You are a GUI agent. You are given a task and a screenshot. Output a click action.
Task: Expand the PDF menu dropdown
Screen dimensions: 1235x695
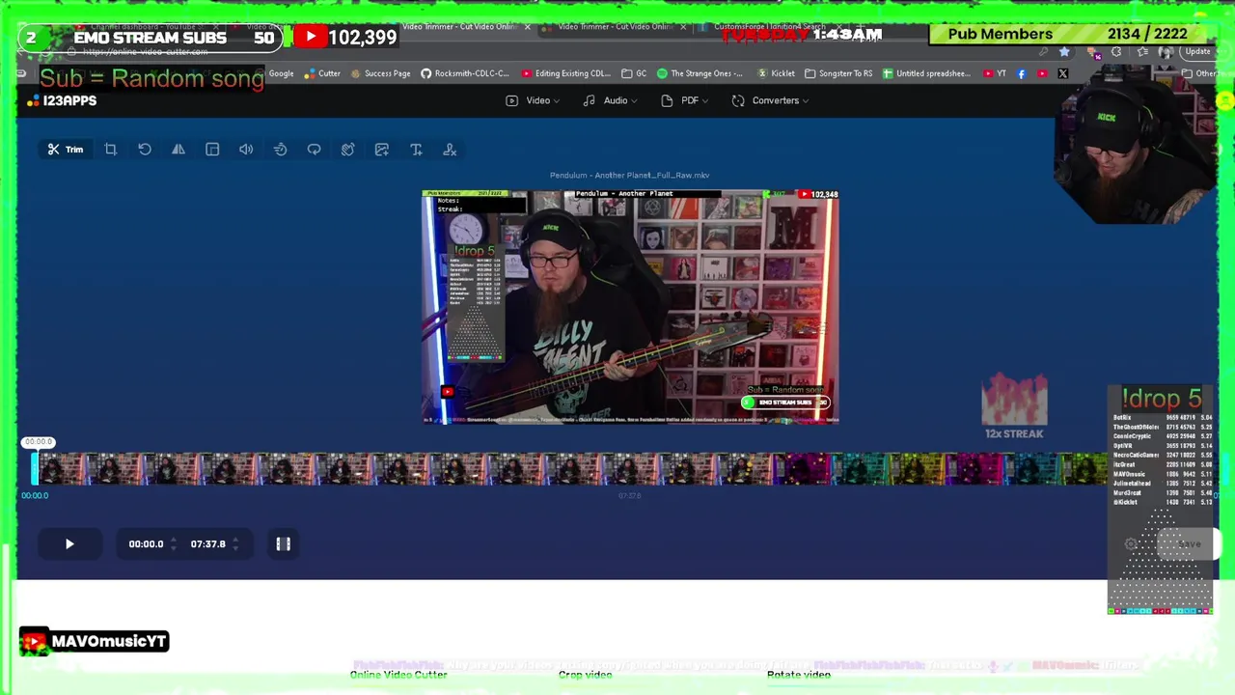(685, 100)
